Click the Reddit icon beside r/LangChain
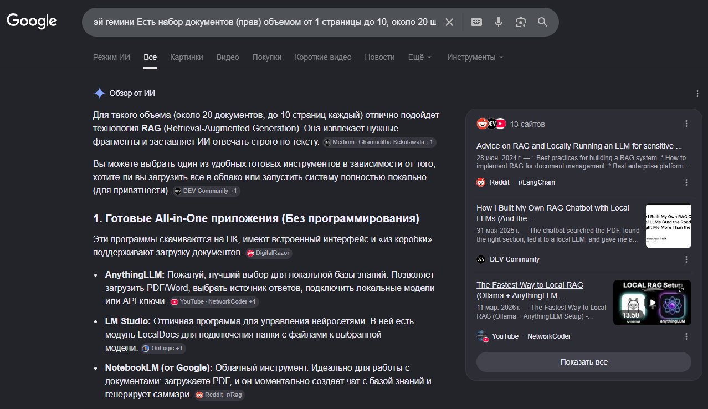Image resolution: width=708 pixels, height=409 pixels. 481,182
